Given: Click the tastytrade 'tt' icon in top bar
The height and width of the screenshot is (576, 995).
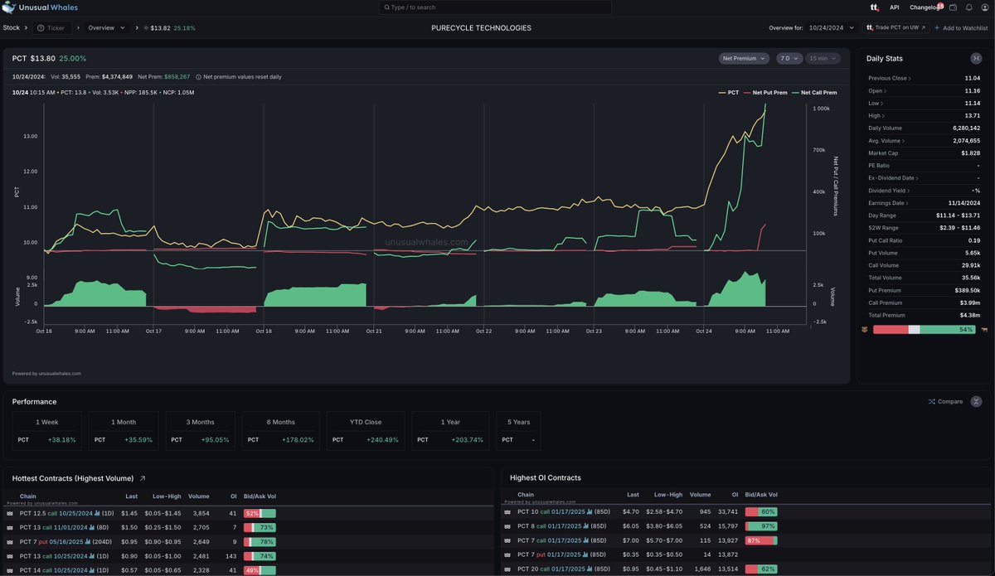Looking at the screenshot, I should (x=874, y=7).
